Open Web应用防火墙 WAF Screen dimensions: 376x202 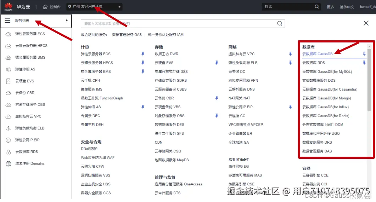pos(97,158)
